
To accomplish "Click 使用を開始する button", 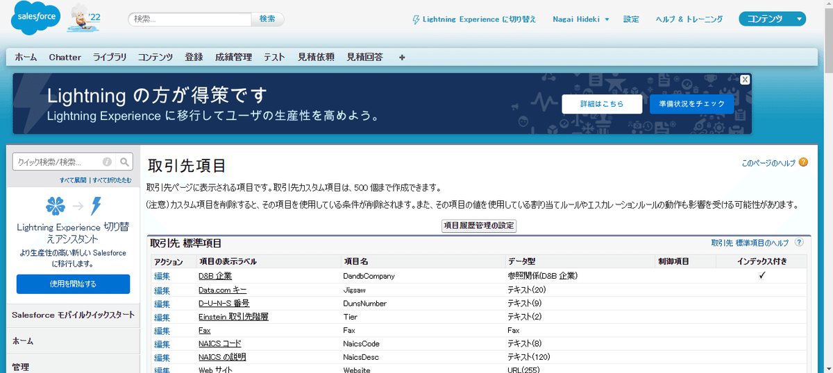I will [x=73, y=284].
